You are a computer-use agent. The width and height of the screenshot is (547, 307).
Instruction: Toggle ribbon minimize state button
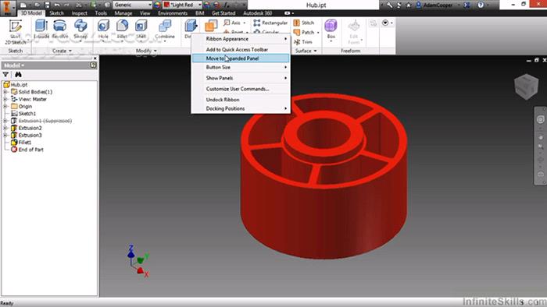(x=287, y=13)
